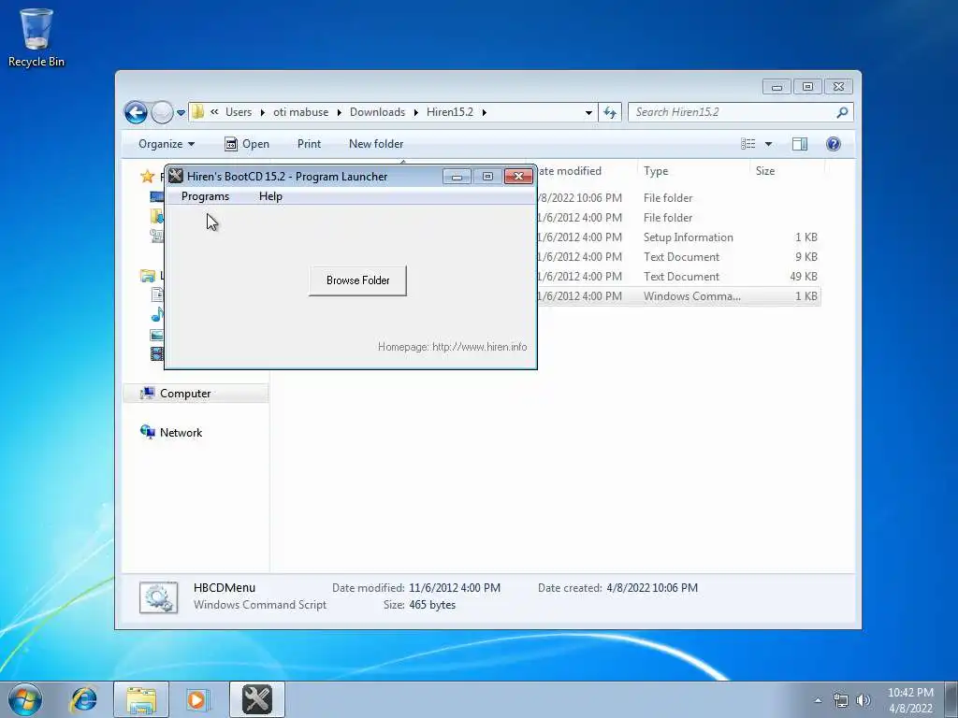
Task: Select Network in the navigation pane
Action: coord(181,432)
